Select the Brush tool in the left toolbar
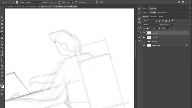This screenshot has height=108, width=192. 2,34
